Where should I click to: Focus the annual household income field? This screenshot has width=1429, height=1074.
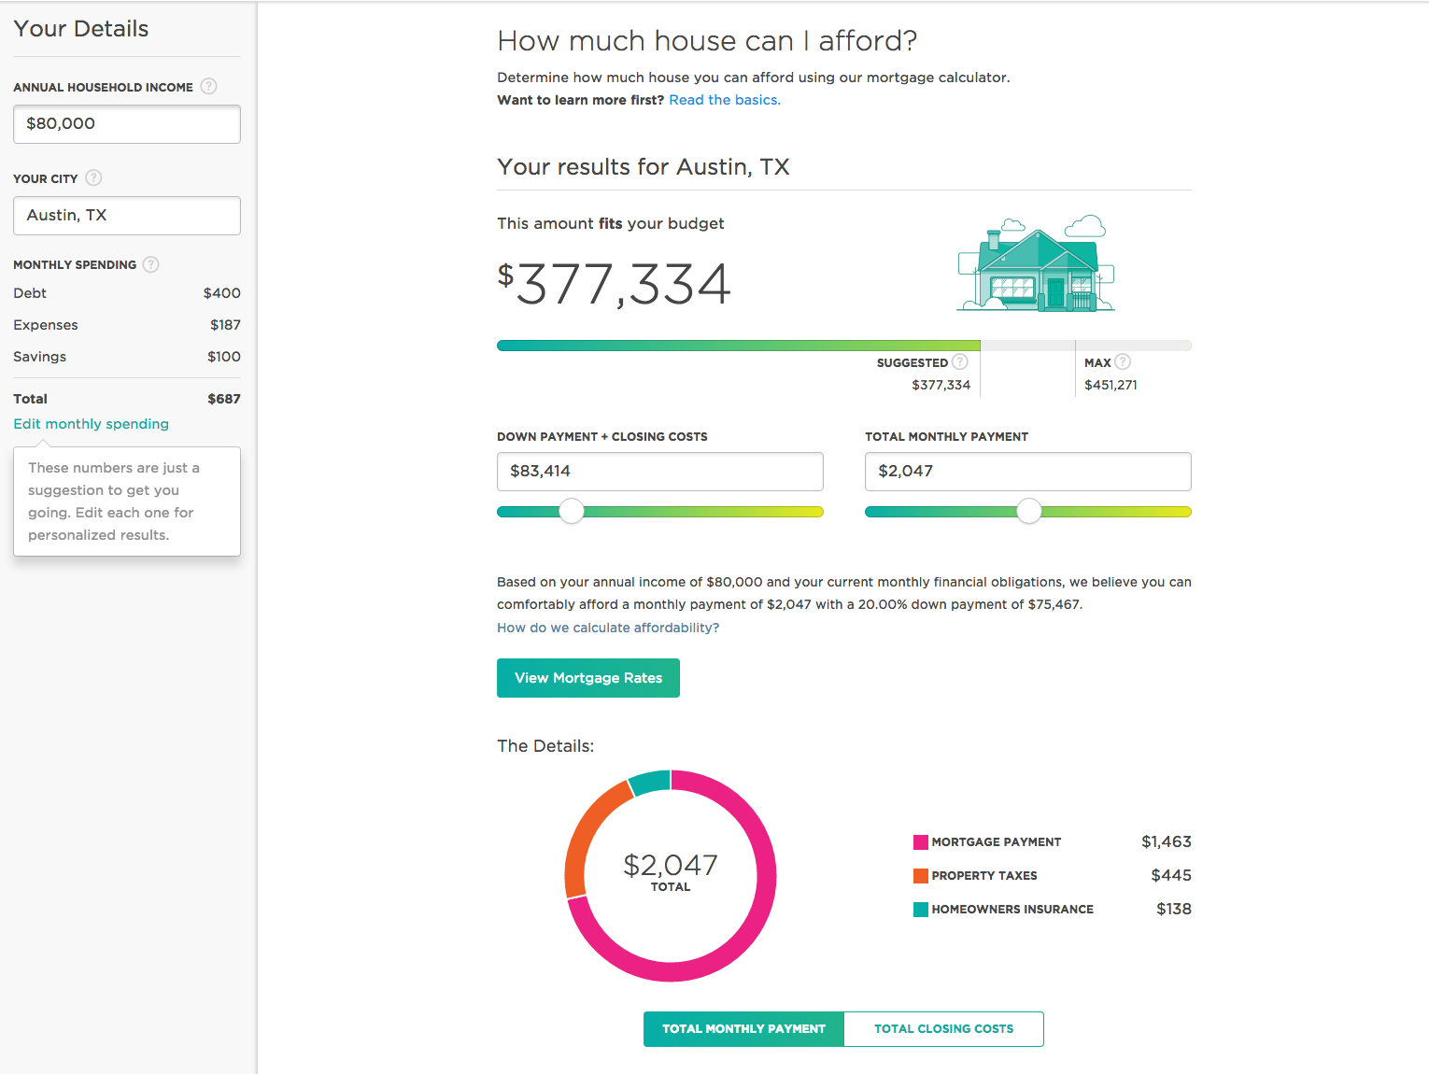(x=127, y=124)
